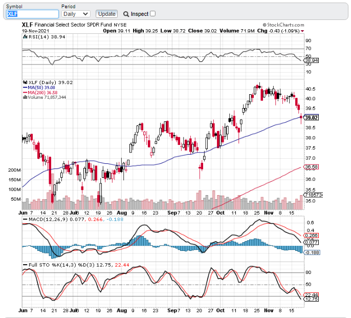Click the red down arrow next to Chg
The image size is (351, 318).
pos(302,31)
